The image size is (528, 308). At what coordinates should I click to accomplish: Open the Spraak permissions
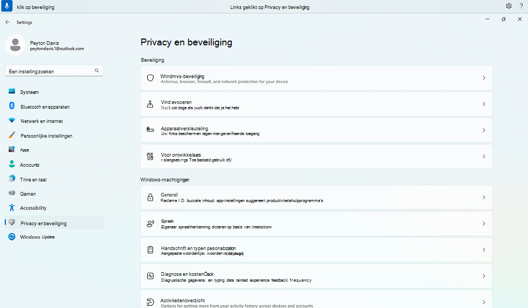point(316,224)
